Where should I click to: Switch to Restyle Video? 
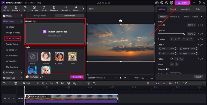coord(40,15)
